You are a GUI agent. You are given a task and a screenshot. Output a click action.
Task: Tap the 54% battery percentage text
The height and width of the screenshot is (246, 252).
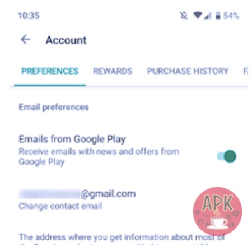[231, 16]
